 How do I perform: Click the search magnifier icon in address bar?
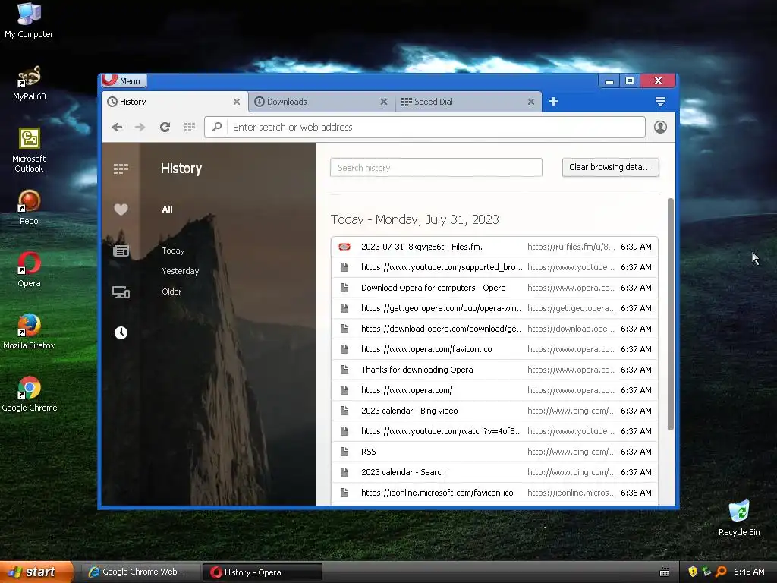click(x=216, y=127)
